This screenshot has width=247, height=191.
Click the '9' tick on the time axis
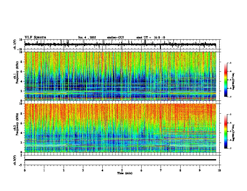click(200, 170)
